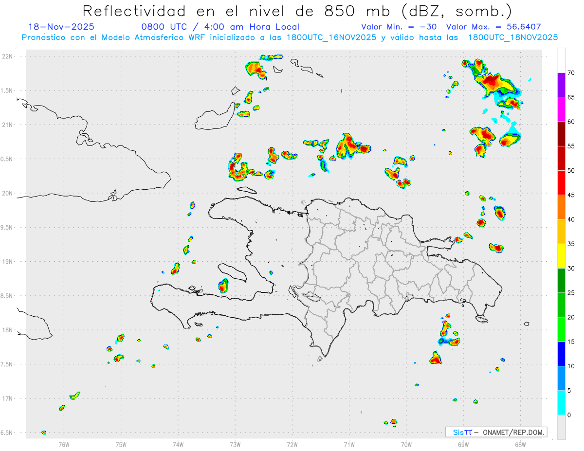The height and width of the screenshot is (451, 584).
Task: Click the magenta 60-65 dBZ swatch on the colorbar
Action: (x=561, y=109)
